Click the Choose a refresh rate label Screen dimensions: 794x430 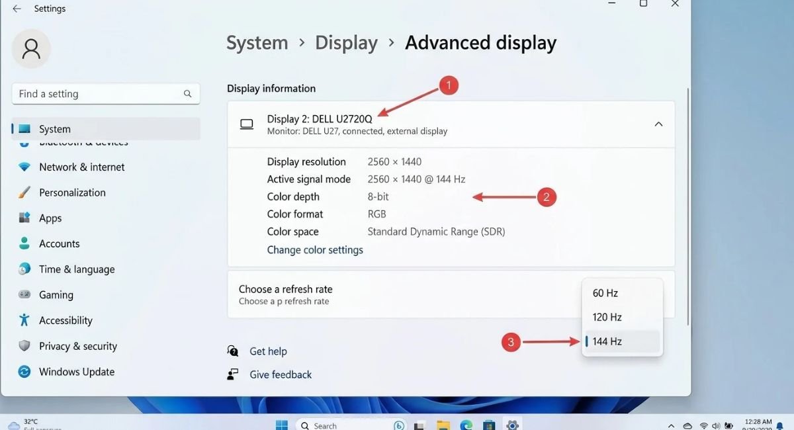click(285, 289)
